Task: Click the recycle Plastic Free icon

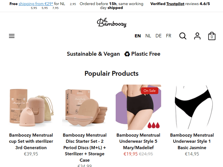Action: [x=127, y=54]
